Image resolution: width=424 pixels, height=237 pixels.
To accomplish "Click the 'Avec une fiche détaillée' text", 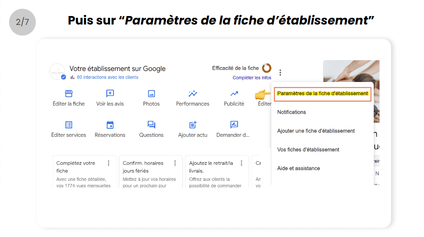I will tap(81, 179).
